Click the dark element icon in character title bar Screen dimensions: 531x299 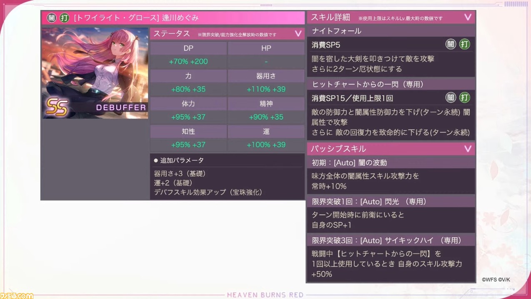click(x=51, y=18)
